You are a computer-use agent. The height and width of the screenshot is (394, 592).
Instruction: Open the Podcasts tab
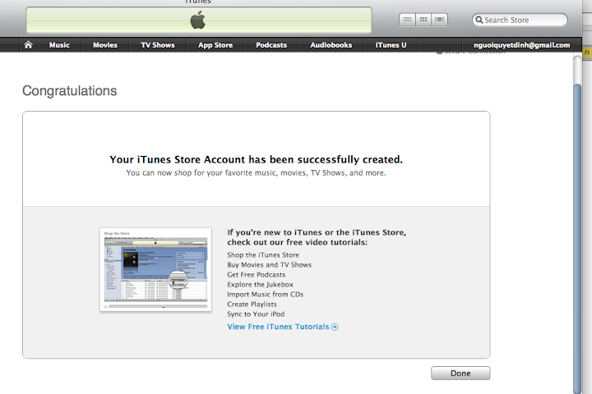(271, 45)
